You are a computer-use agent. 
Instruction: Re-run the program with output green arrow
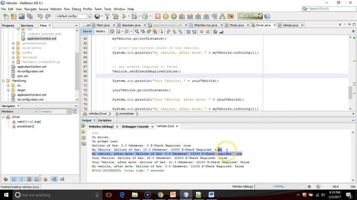click(84, 126)
